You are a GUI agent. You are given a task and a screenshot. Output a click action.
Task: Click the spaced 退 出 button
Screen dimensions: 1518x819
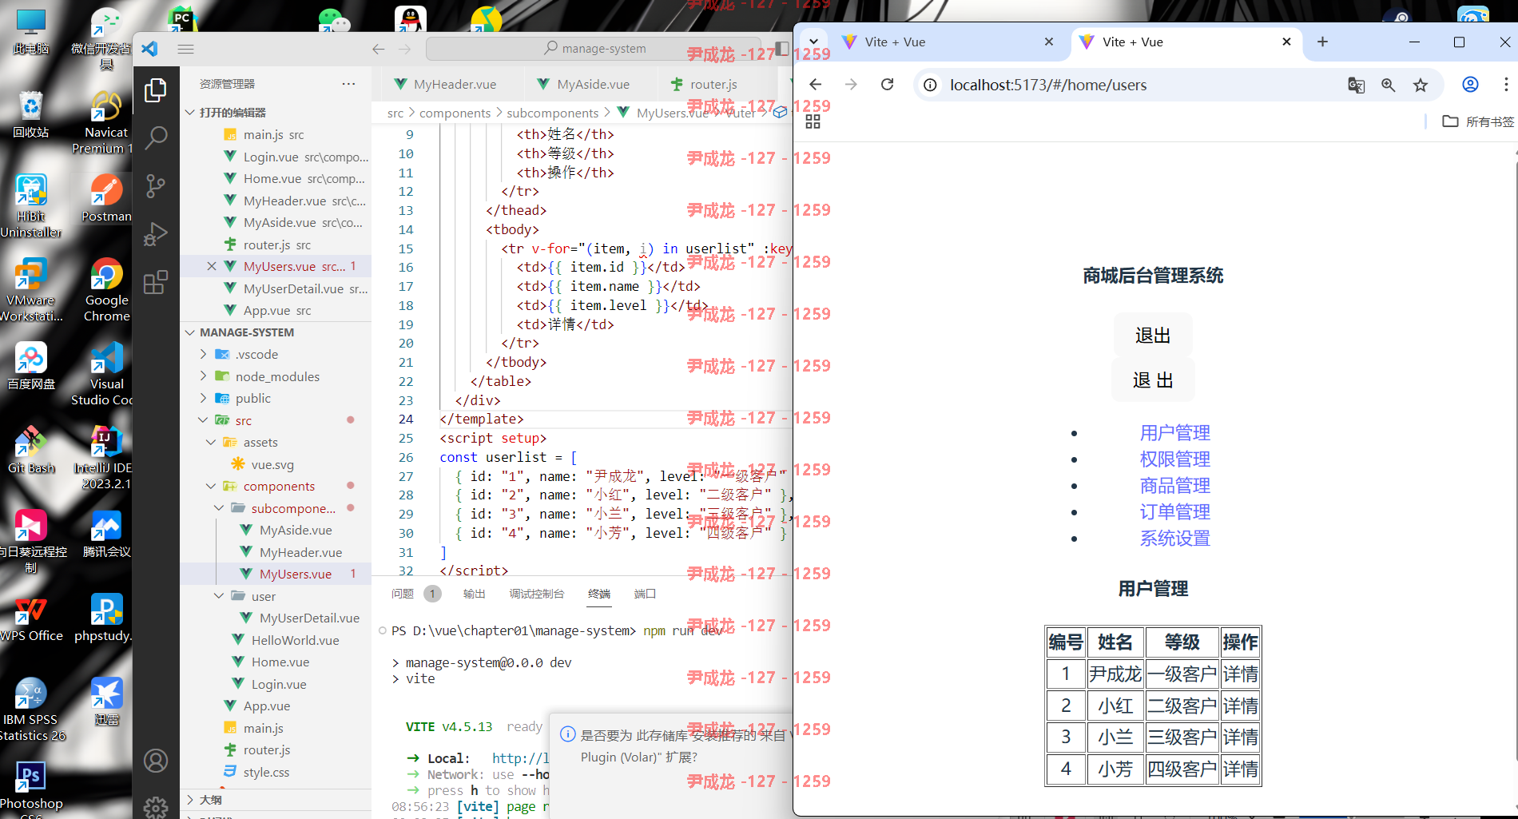[x=1153, y=380]
